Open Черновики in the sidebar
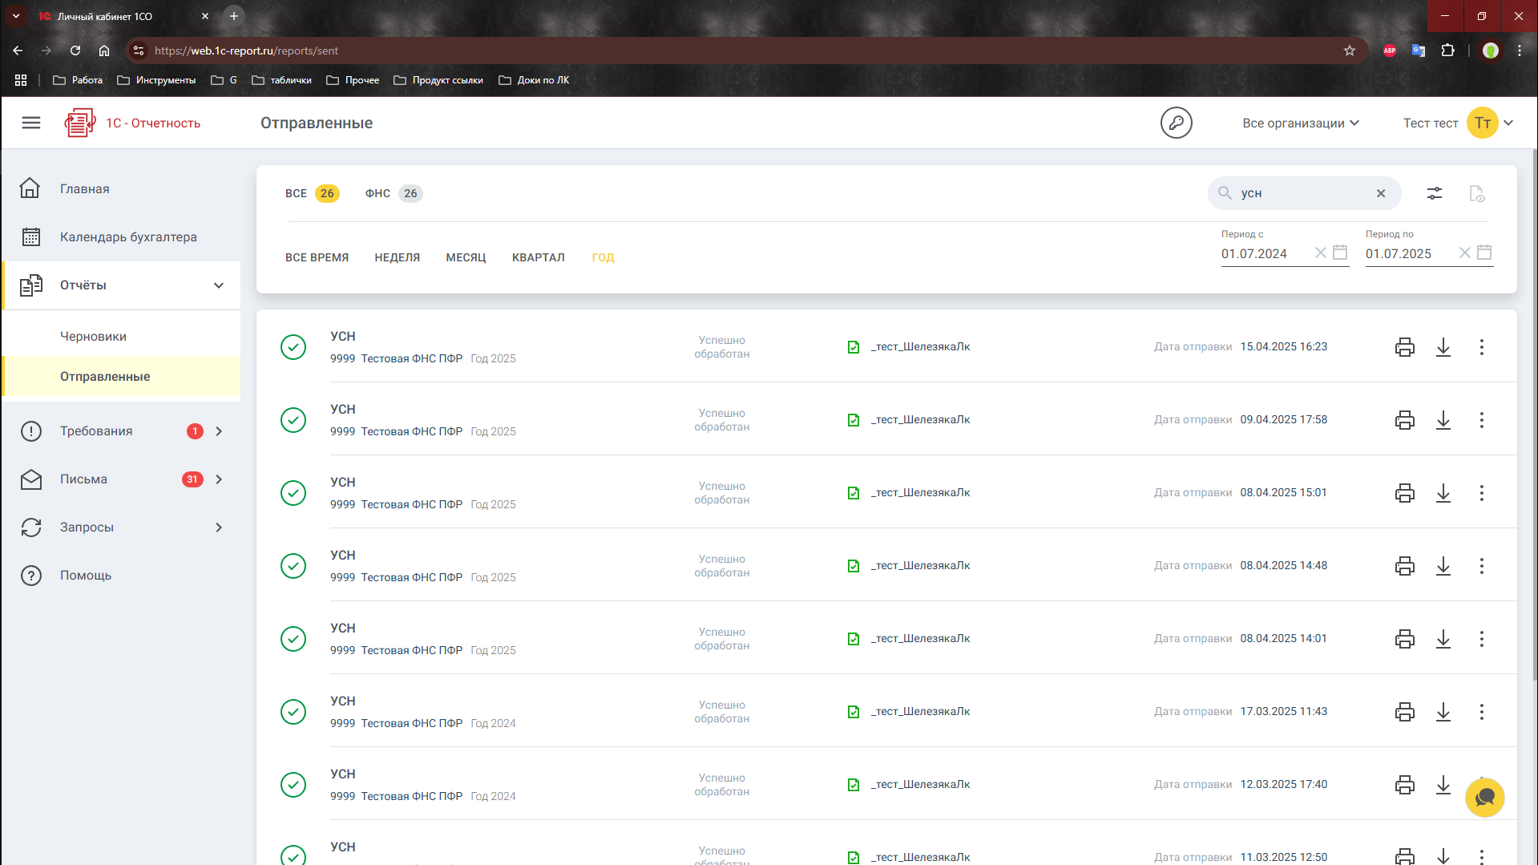 93,337
